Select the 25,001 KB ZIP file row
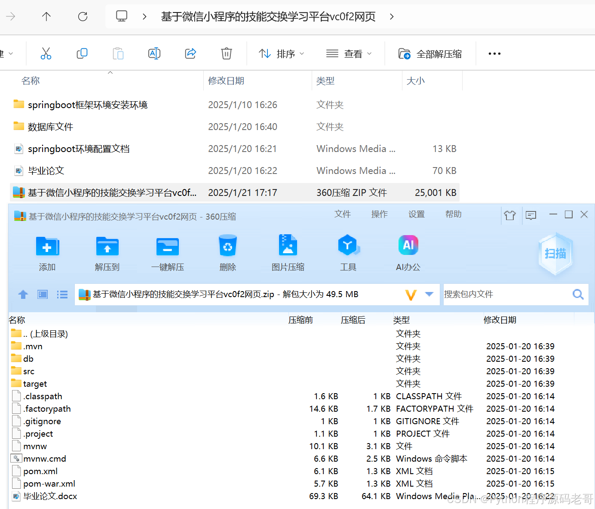Screen dimensions: 595x509 pyautogui.click(x=234, y=192)
